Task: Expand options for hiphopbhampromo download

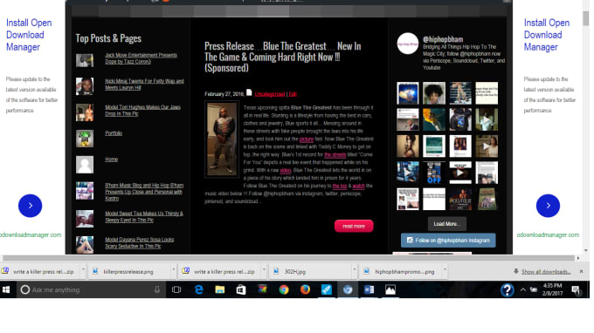Action: pyautogui.click(x=445, y=270)
